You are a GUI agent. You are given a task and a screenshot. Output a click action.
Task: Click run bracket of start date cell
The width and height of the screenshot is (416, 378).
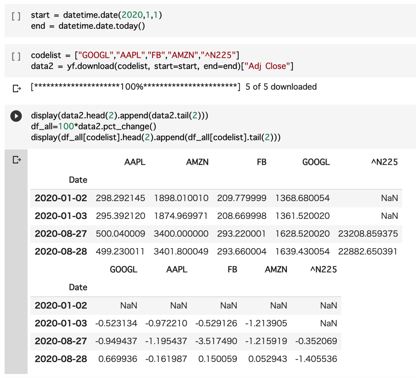tap(16, 16)
